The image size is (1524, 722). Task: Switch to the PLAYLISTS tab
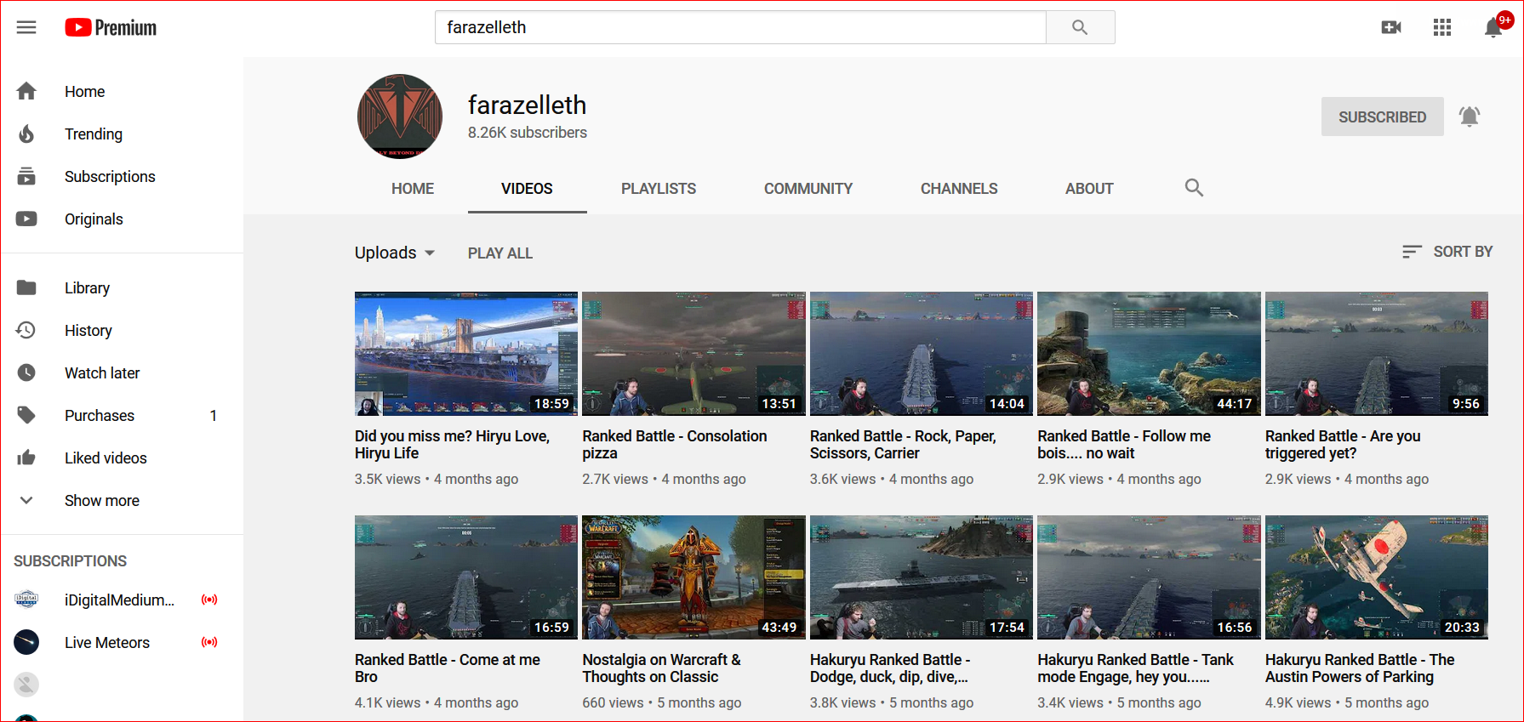click(x=658, y=189)
